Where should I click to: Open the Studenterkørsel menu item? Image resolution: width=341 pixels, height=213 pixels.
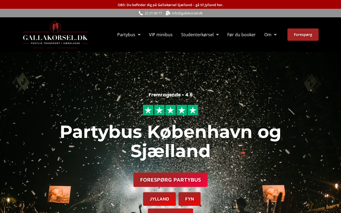coord(197,35)
